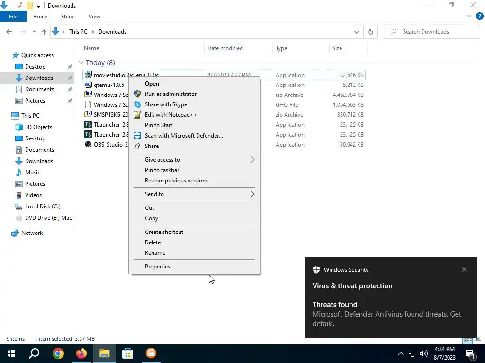
Task: Click the Run as administrator shield icon
Action: [x=137, y=94]
